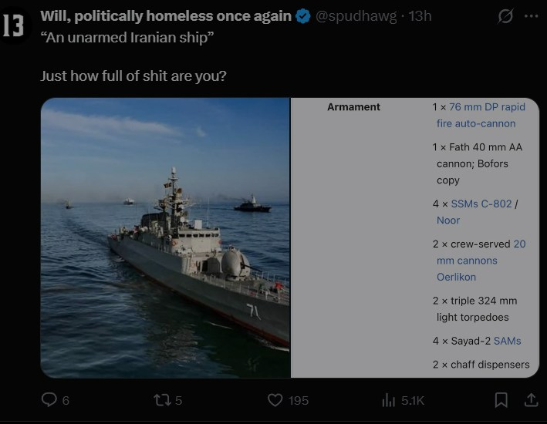The width and height of the screenshot is (547, 424).
Task: Click the @spudhawg handle
Action: pos(358,16)
